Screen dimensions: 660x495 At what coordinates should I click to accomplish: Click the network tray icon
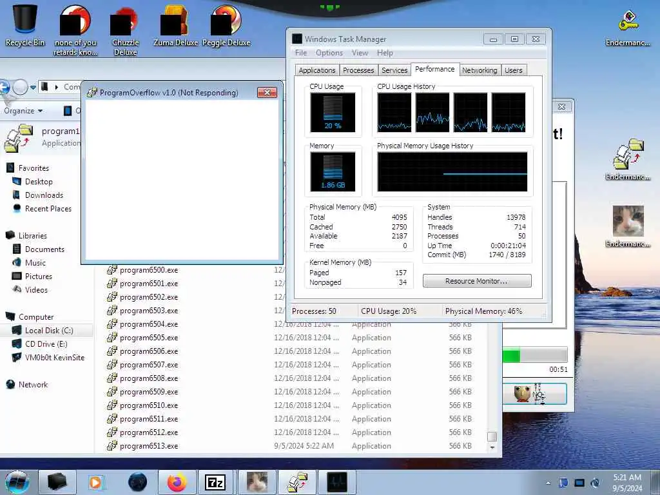(579, 483)
